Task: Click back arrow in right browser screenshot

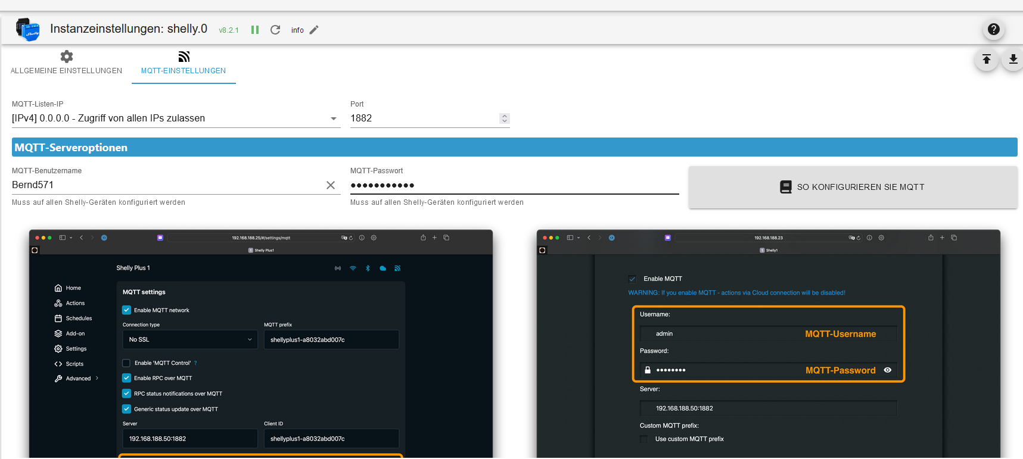Action: coord(589,238)
